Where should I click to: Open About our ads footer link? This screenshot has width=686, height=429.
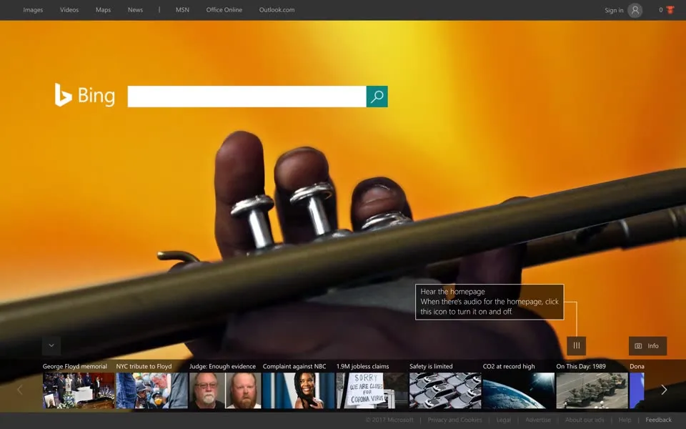pos(585,420)
